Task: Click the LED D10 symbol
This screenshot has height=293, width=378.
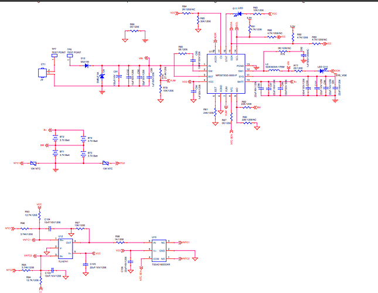Action: tap(323, 70)
